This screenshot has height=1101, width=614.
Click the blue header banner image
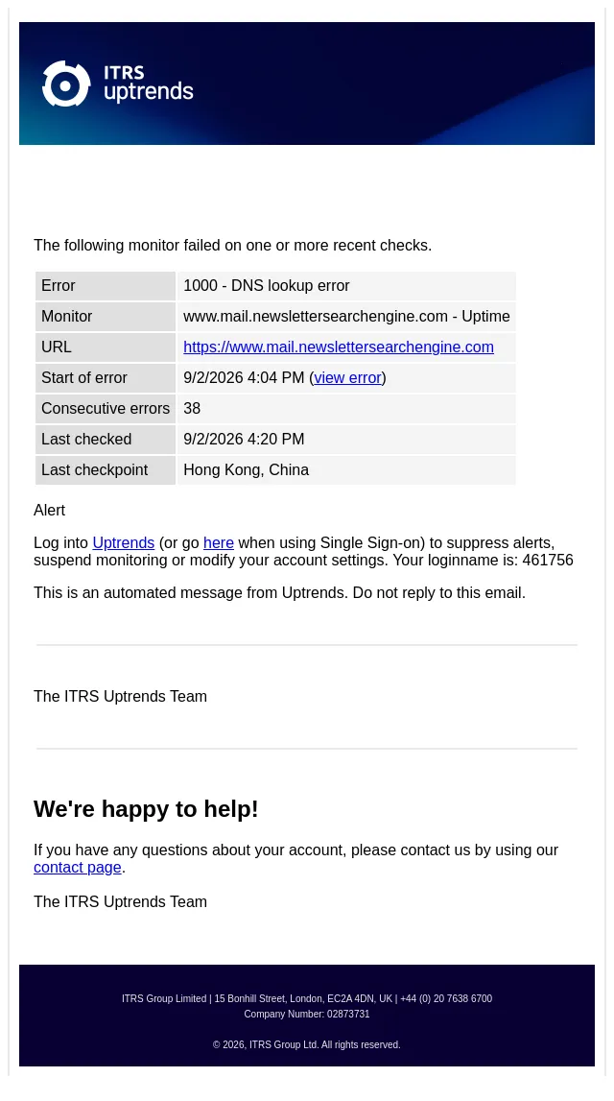307,84
